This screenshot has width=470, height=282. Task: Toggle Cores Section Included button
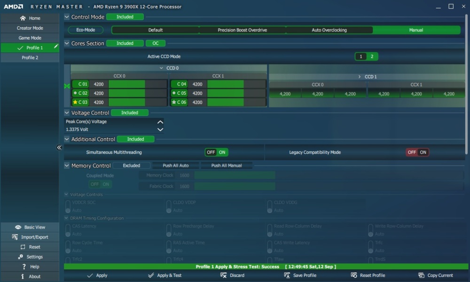tap(125, 43)
